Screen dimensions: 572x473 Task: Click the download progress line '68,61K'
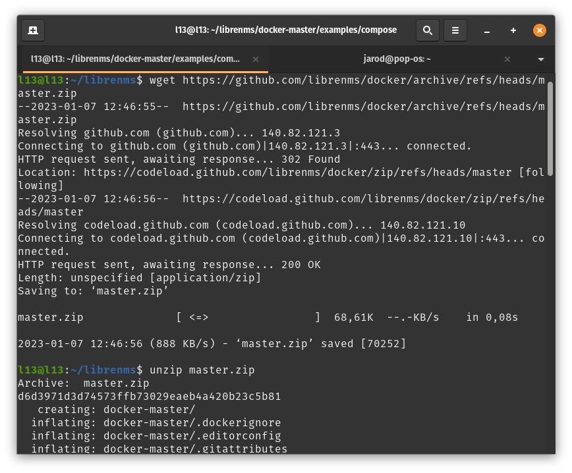(268, 318)
